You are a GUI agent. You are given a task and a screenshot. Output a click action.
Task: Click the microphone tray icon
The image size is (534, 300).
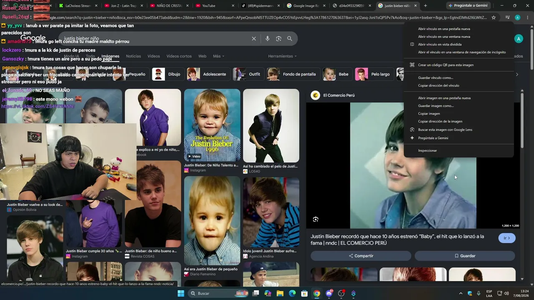pyautogui.click(x=479, y=293)
